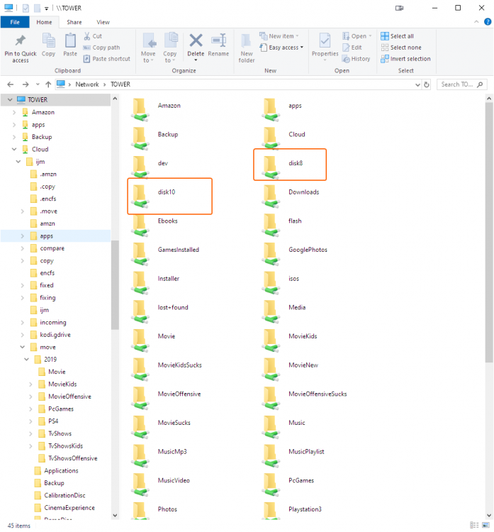Select the MovieOffensiveSucks folder
This screenshot has height=532, width=494.
click(x=318, y=394)
